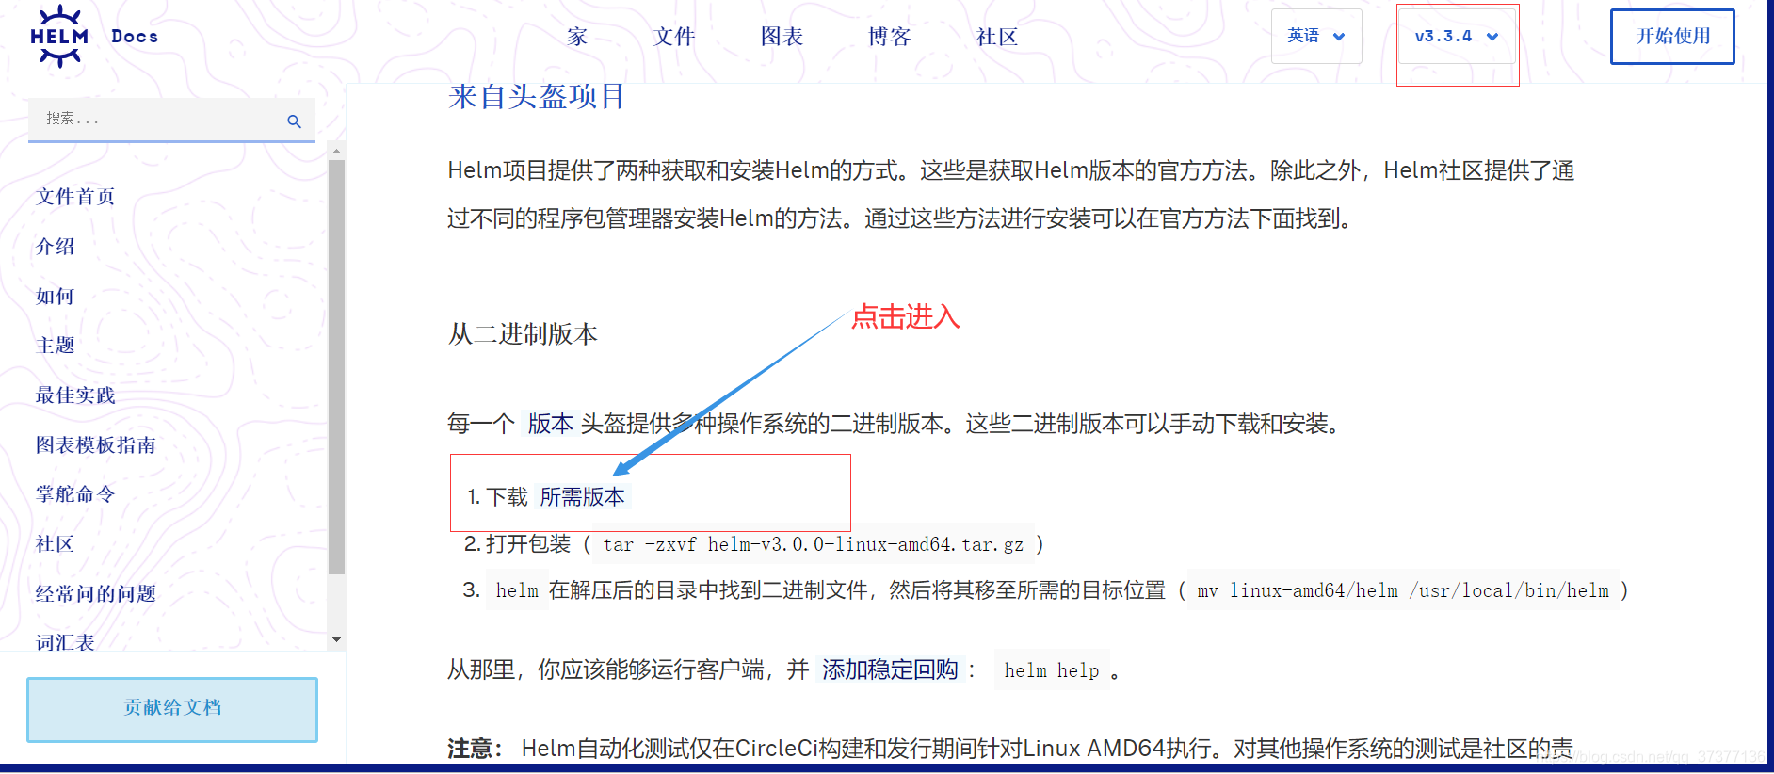Open the 社区 top nav item
Image resolution: width=1774 pixels, height=774 pixels.
[997, 37]
